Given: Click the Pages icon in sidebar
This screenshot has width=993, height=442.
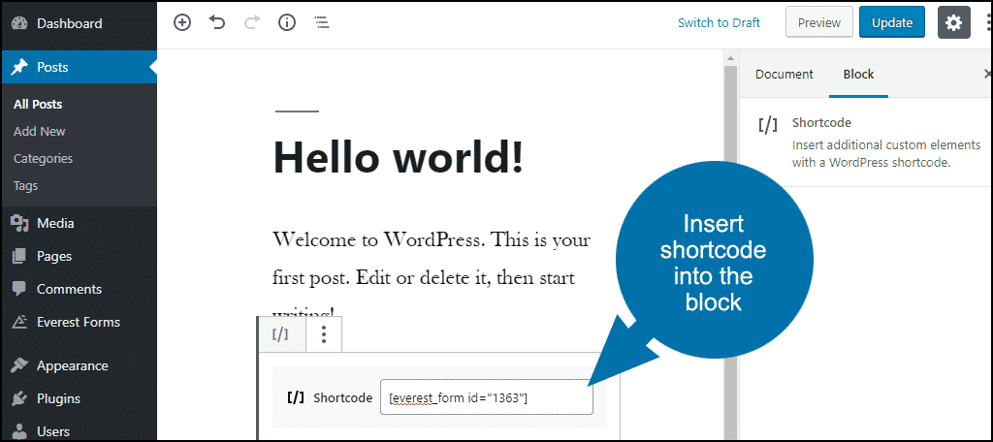Looking at the screenshot, I should (x=19, y=256).
